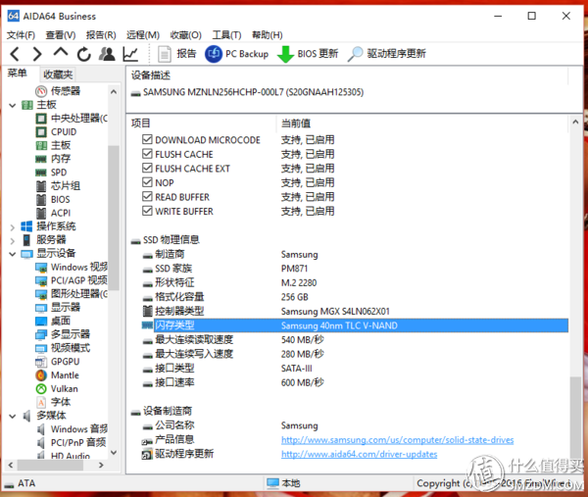Open 驱动程序更新 from the toolbar
The width and height of the screenshot is (588, 497).
point(386,54)
